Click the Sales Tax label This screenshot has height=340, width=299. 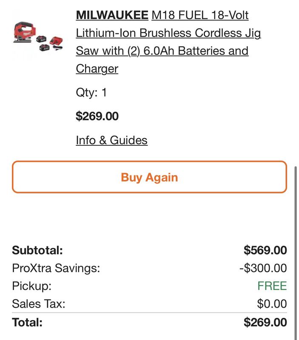pyautogui.click(x=39, y=303)
